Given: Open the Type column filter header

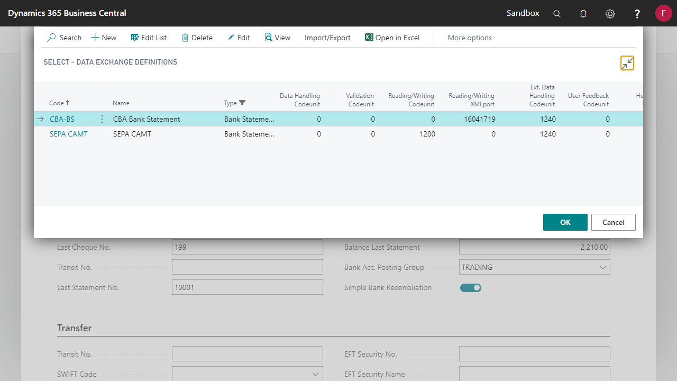Looking at the screenshot, I should tap(234, 103).
